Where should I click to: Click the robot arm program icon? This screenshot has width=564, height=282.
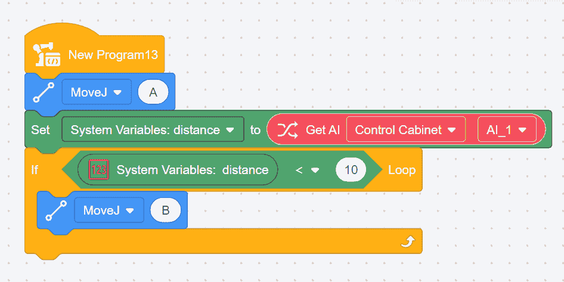point(47,54)
